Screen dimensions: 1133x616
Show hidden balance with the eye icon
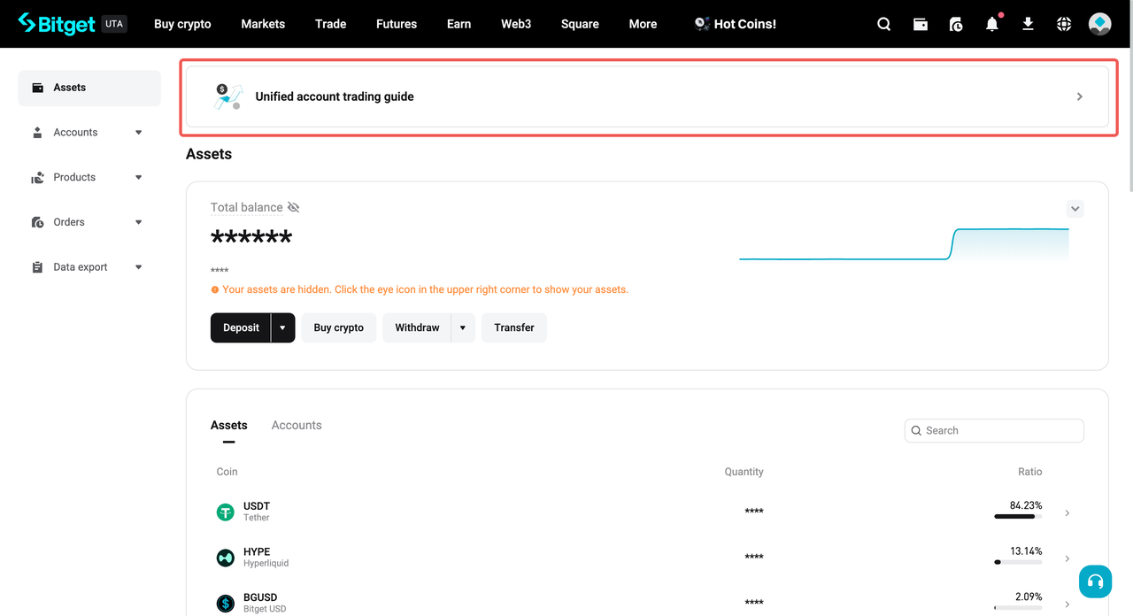294,207
